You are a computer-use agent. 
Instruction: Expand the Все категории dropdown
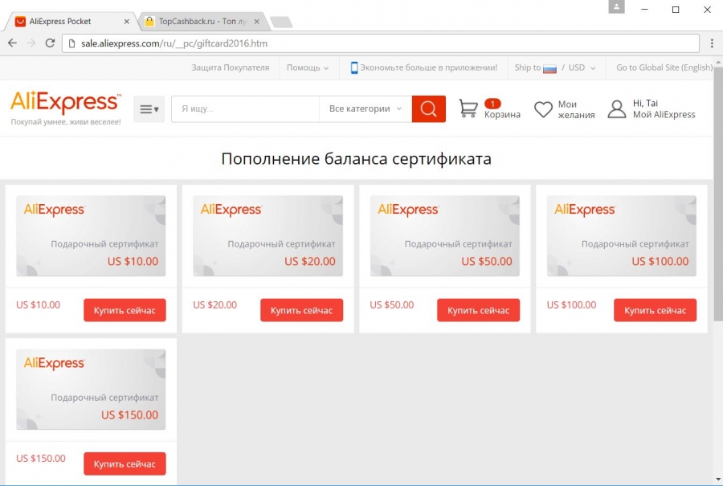pos(366,108)
